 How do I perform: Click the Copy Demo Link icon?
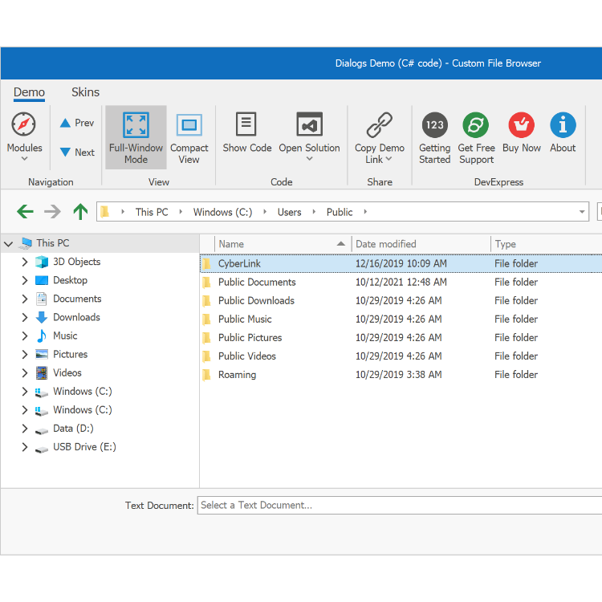tap(380, 125)
